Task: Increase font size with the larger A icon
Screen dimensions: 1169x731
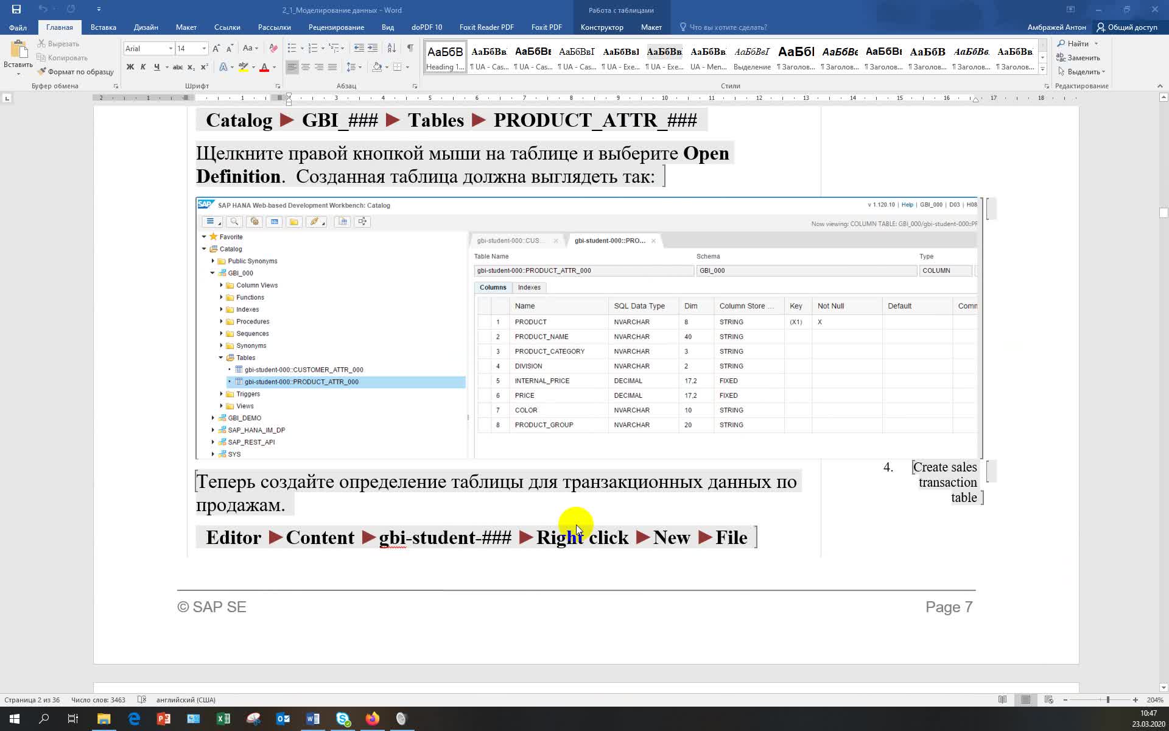Action: pos(217,48)
